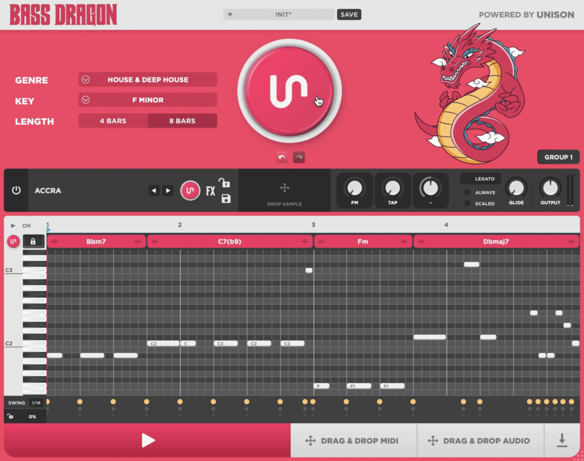Click the lock icon next to FX
This screenshot has width=584, height=461.
tap(225, 183)
